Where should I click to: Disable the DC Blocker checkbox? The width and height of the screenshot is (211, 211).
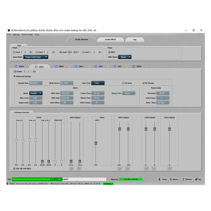(143, 83)
